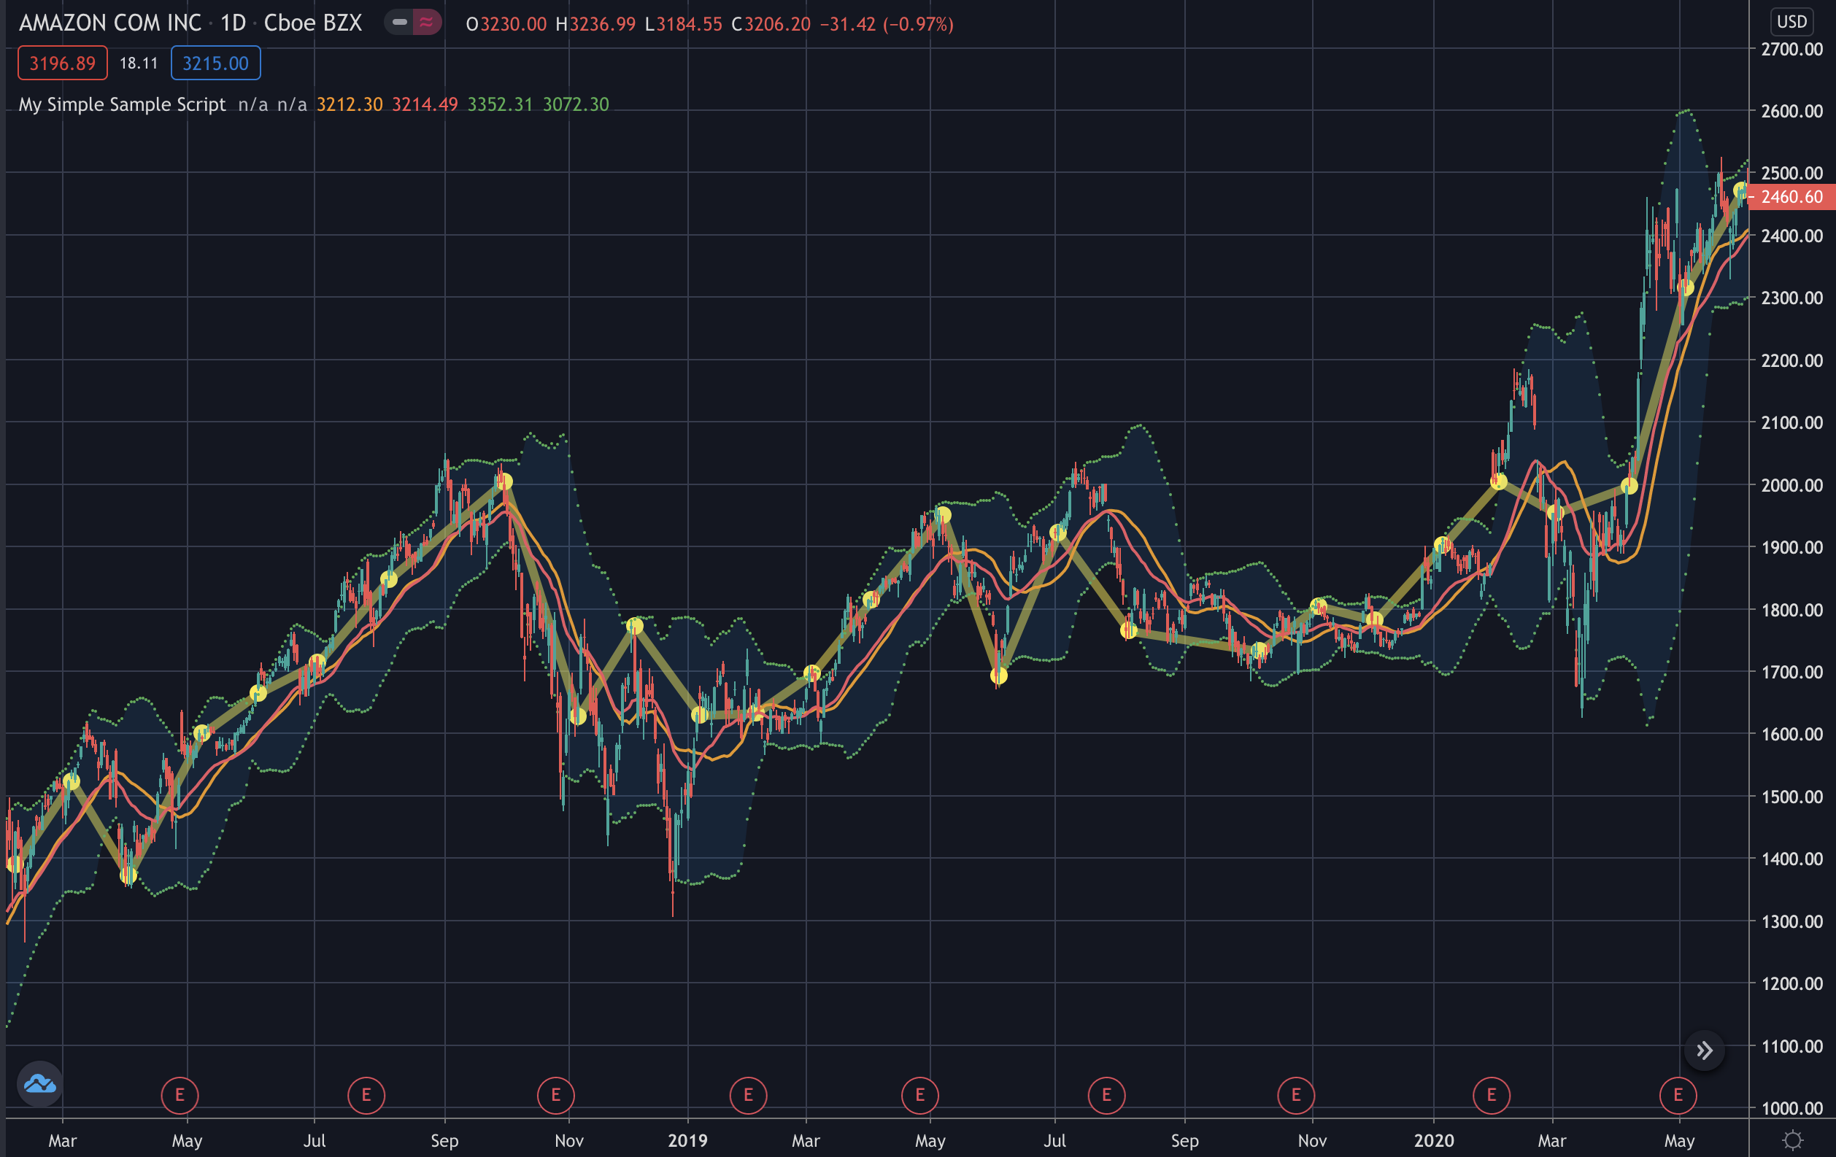The image size is (1836, 1157).
Task: Click the low value L3184.55
Action: [x=683, y=24]
